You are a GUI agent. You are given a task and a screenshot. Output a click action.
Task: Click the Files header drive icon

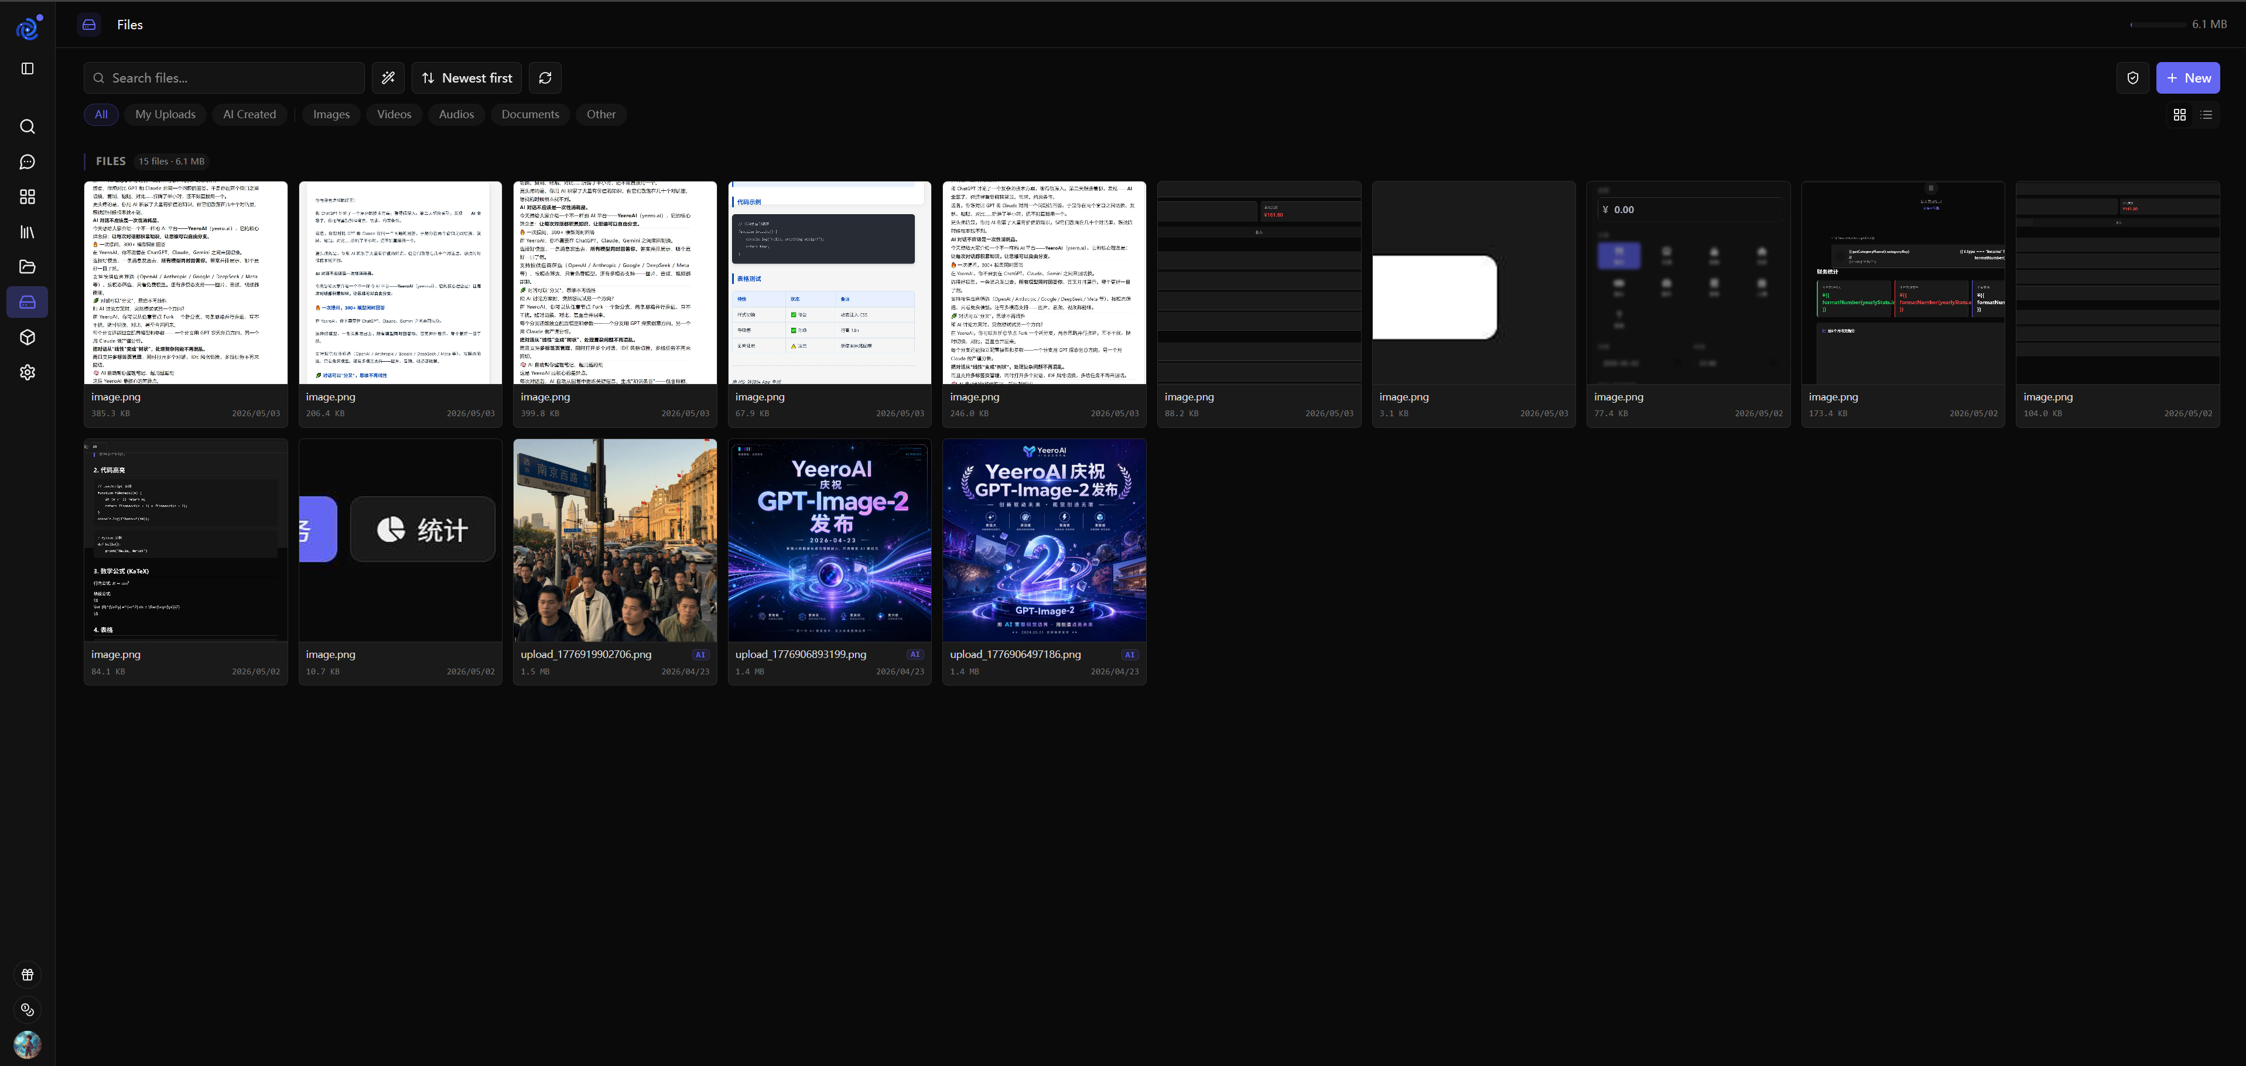(89, 25)
